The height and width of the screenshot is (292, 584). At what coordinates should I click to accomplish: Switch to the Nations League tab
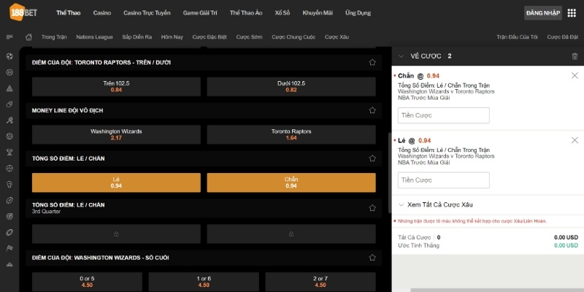pyautogui.click(x=95, y=36)
